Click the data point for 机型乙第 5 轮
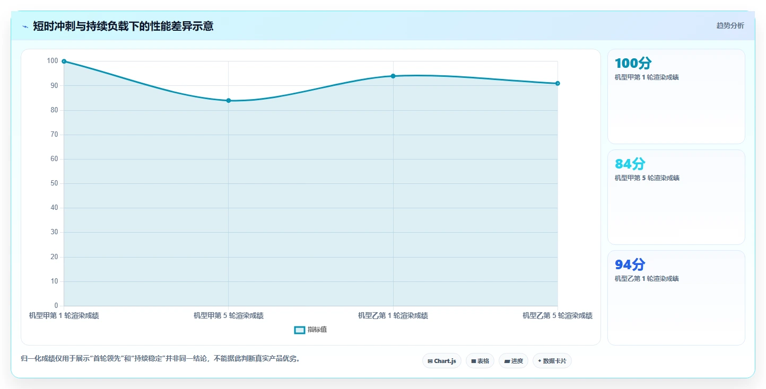766x389 pixels. [x=558, y=83]
